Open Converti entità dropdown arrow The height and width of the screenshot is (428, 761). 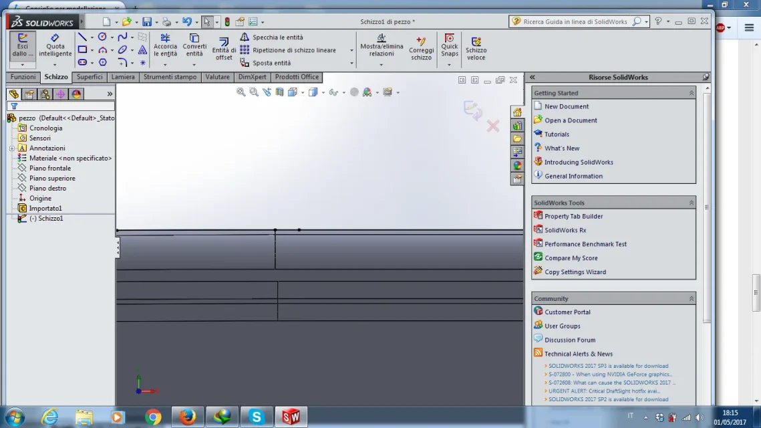(194, 65)
